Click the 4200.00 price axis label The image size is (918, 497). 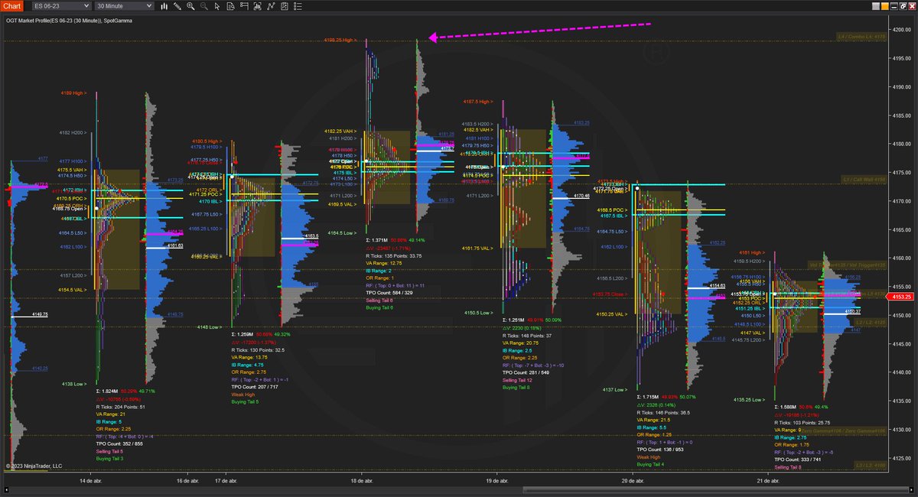click(902, 29)
